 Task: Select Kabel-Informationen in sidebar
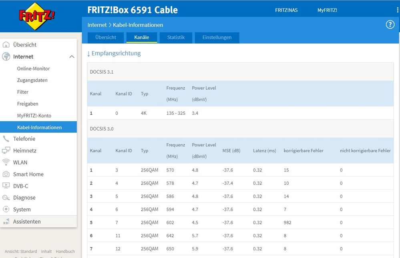coord(38,127)
